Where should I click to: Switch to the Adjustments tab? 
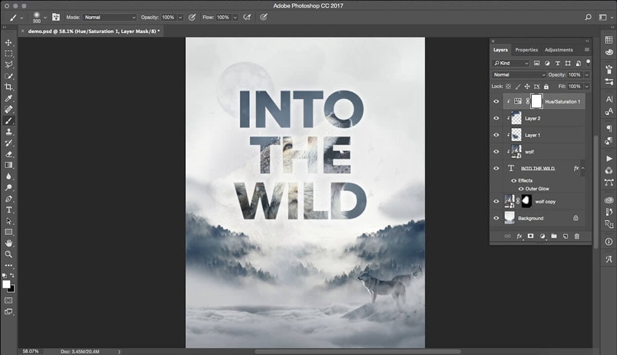pyautogui.click(x=558, y=49)
